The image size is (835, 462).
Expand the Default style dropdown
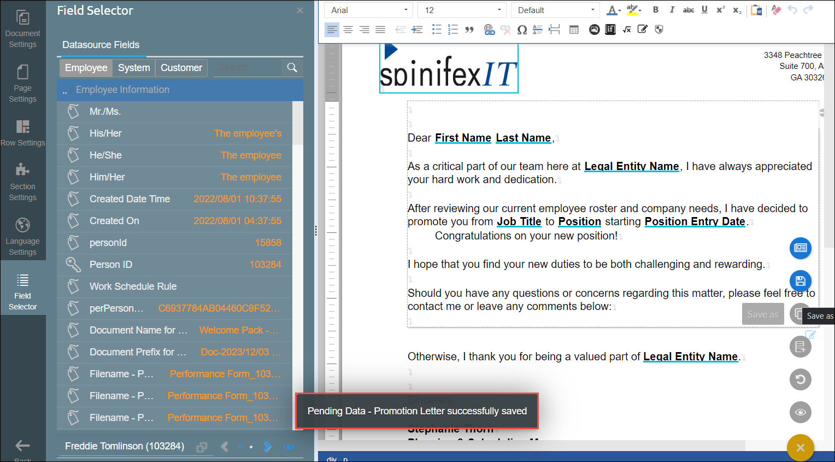coord(555,10)
